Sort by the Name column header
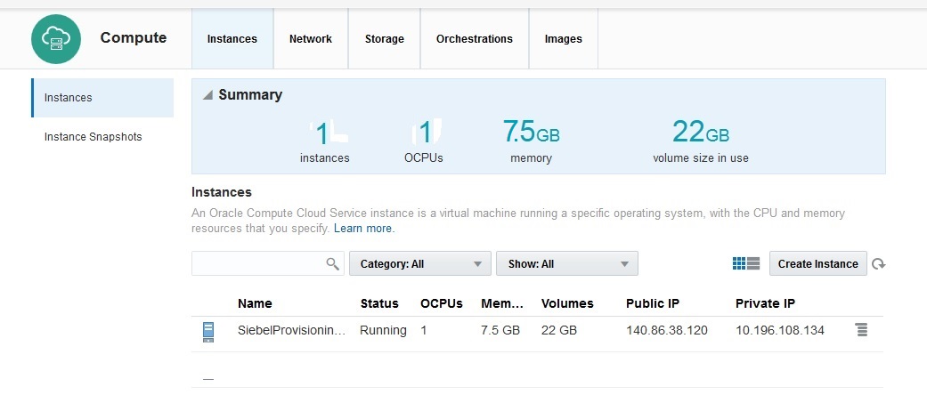This screenshot has width=927, height=411. [255, 303]
